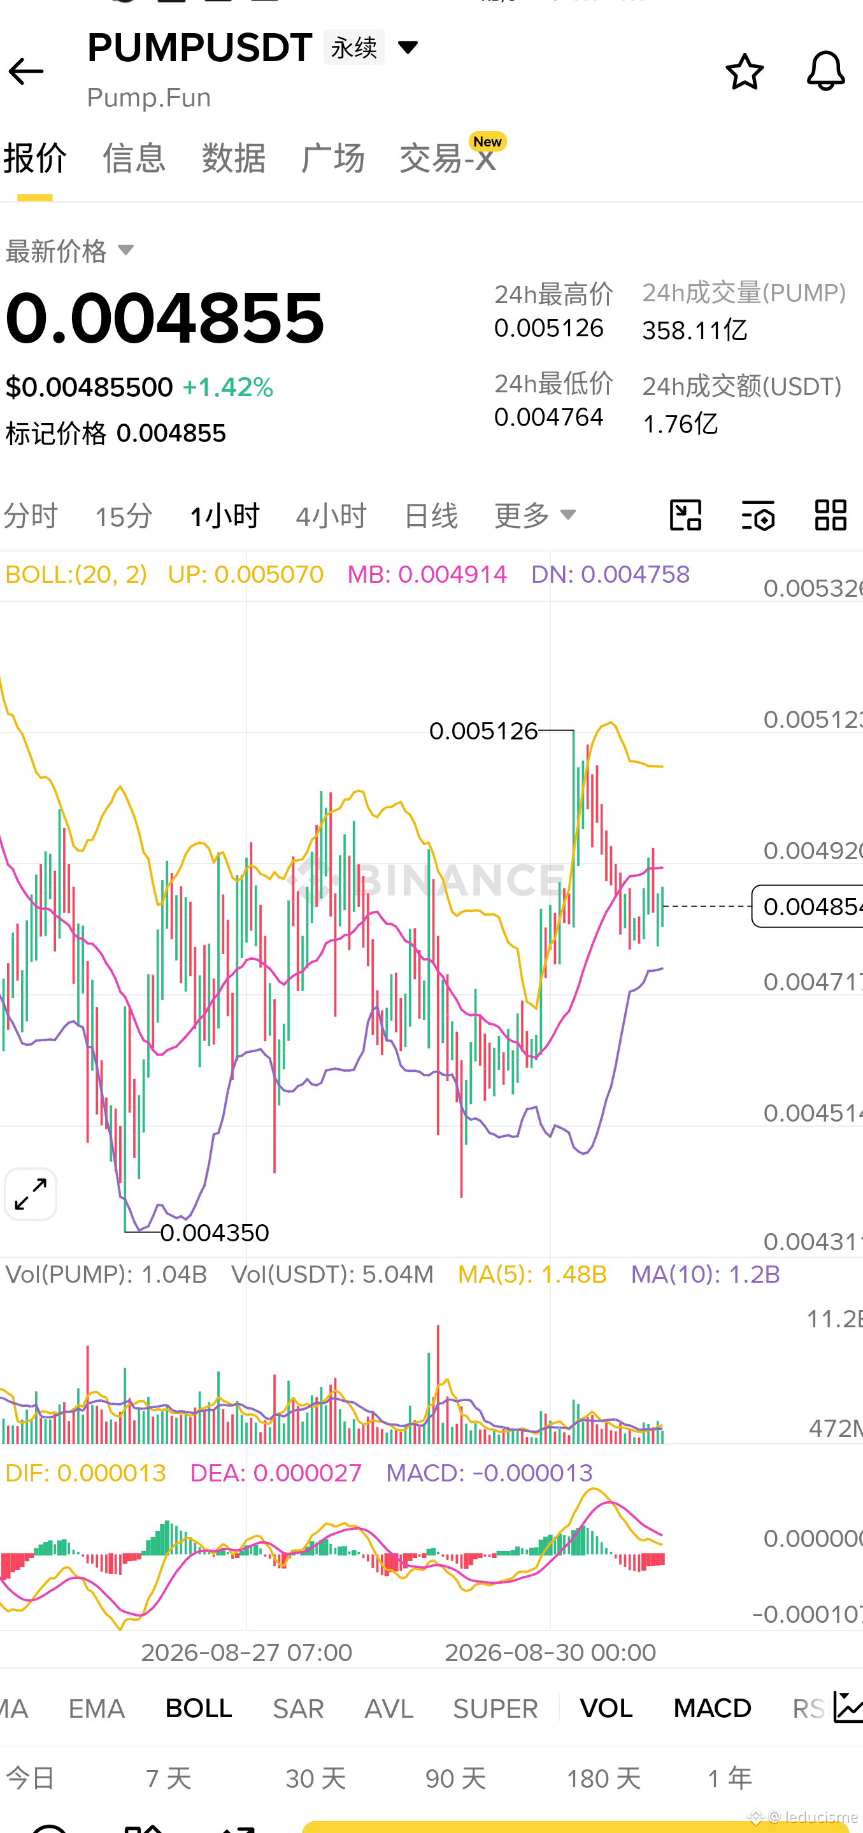The width and height of the screenshot is (863, 1833).
Task: Tap the 24h最高价 0.005126 value
Action: point(548,328)
